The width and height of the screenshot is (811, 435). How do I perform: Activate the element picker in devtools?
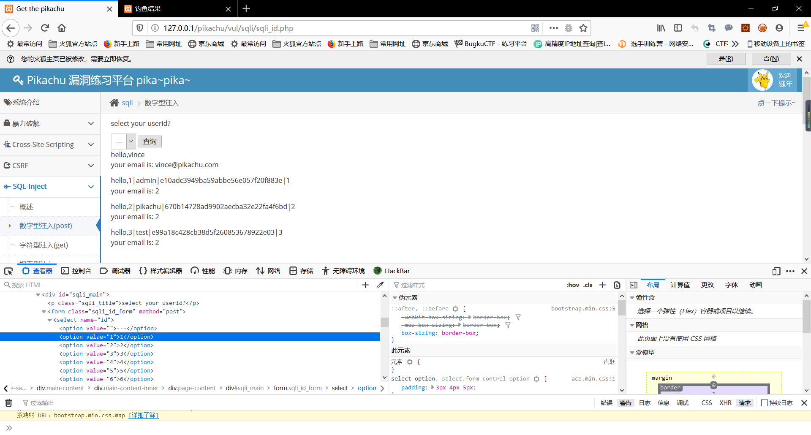coord(8,271)
